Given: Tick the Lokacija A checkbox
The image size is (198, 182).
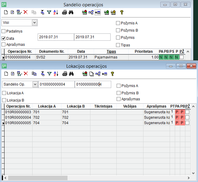Looking at the screenshot, I should 4,93.
